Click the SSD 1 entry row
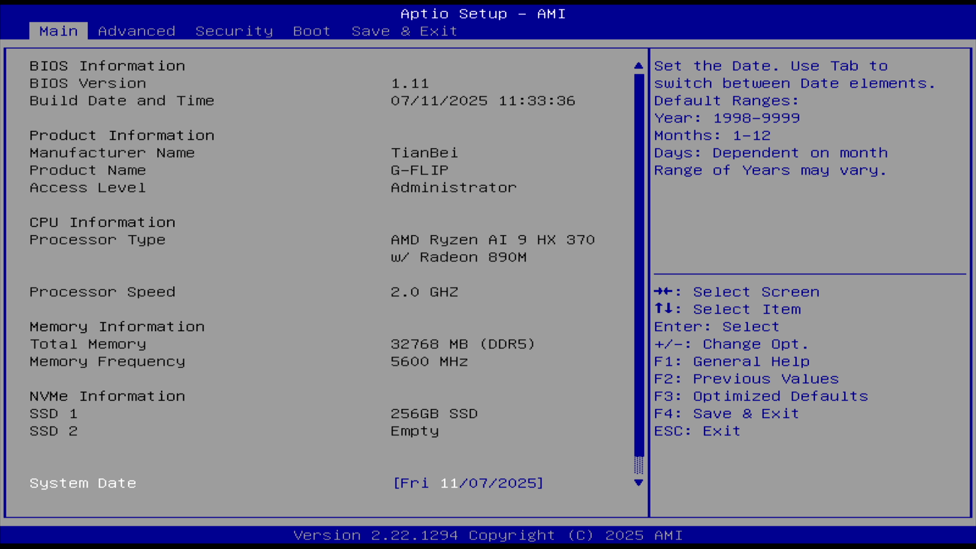Screen dimensions: 976x549 click(53, 413)
